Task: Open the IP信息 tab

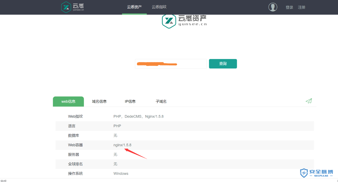Action: point(130,101)
